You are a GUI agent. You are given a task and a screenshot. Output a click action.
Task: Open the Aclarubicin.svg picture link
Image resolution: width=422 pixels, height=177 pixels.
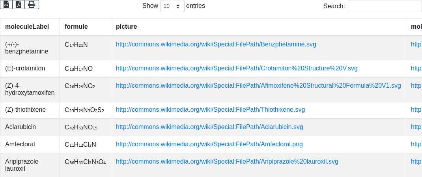[209, 127]
